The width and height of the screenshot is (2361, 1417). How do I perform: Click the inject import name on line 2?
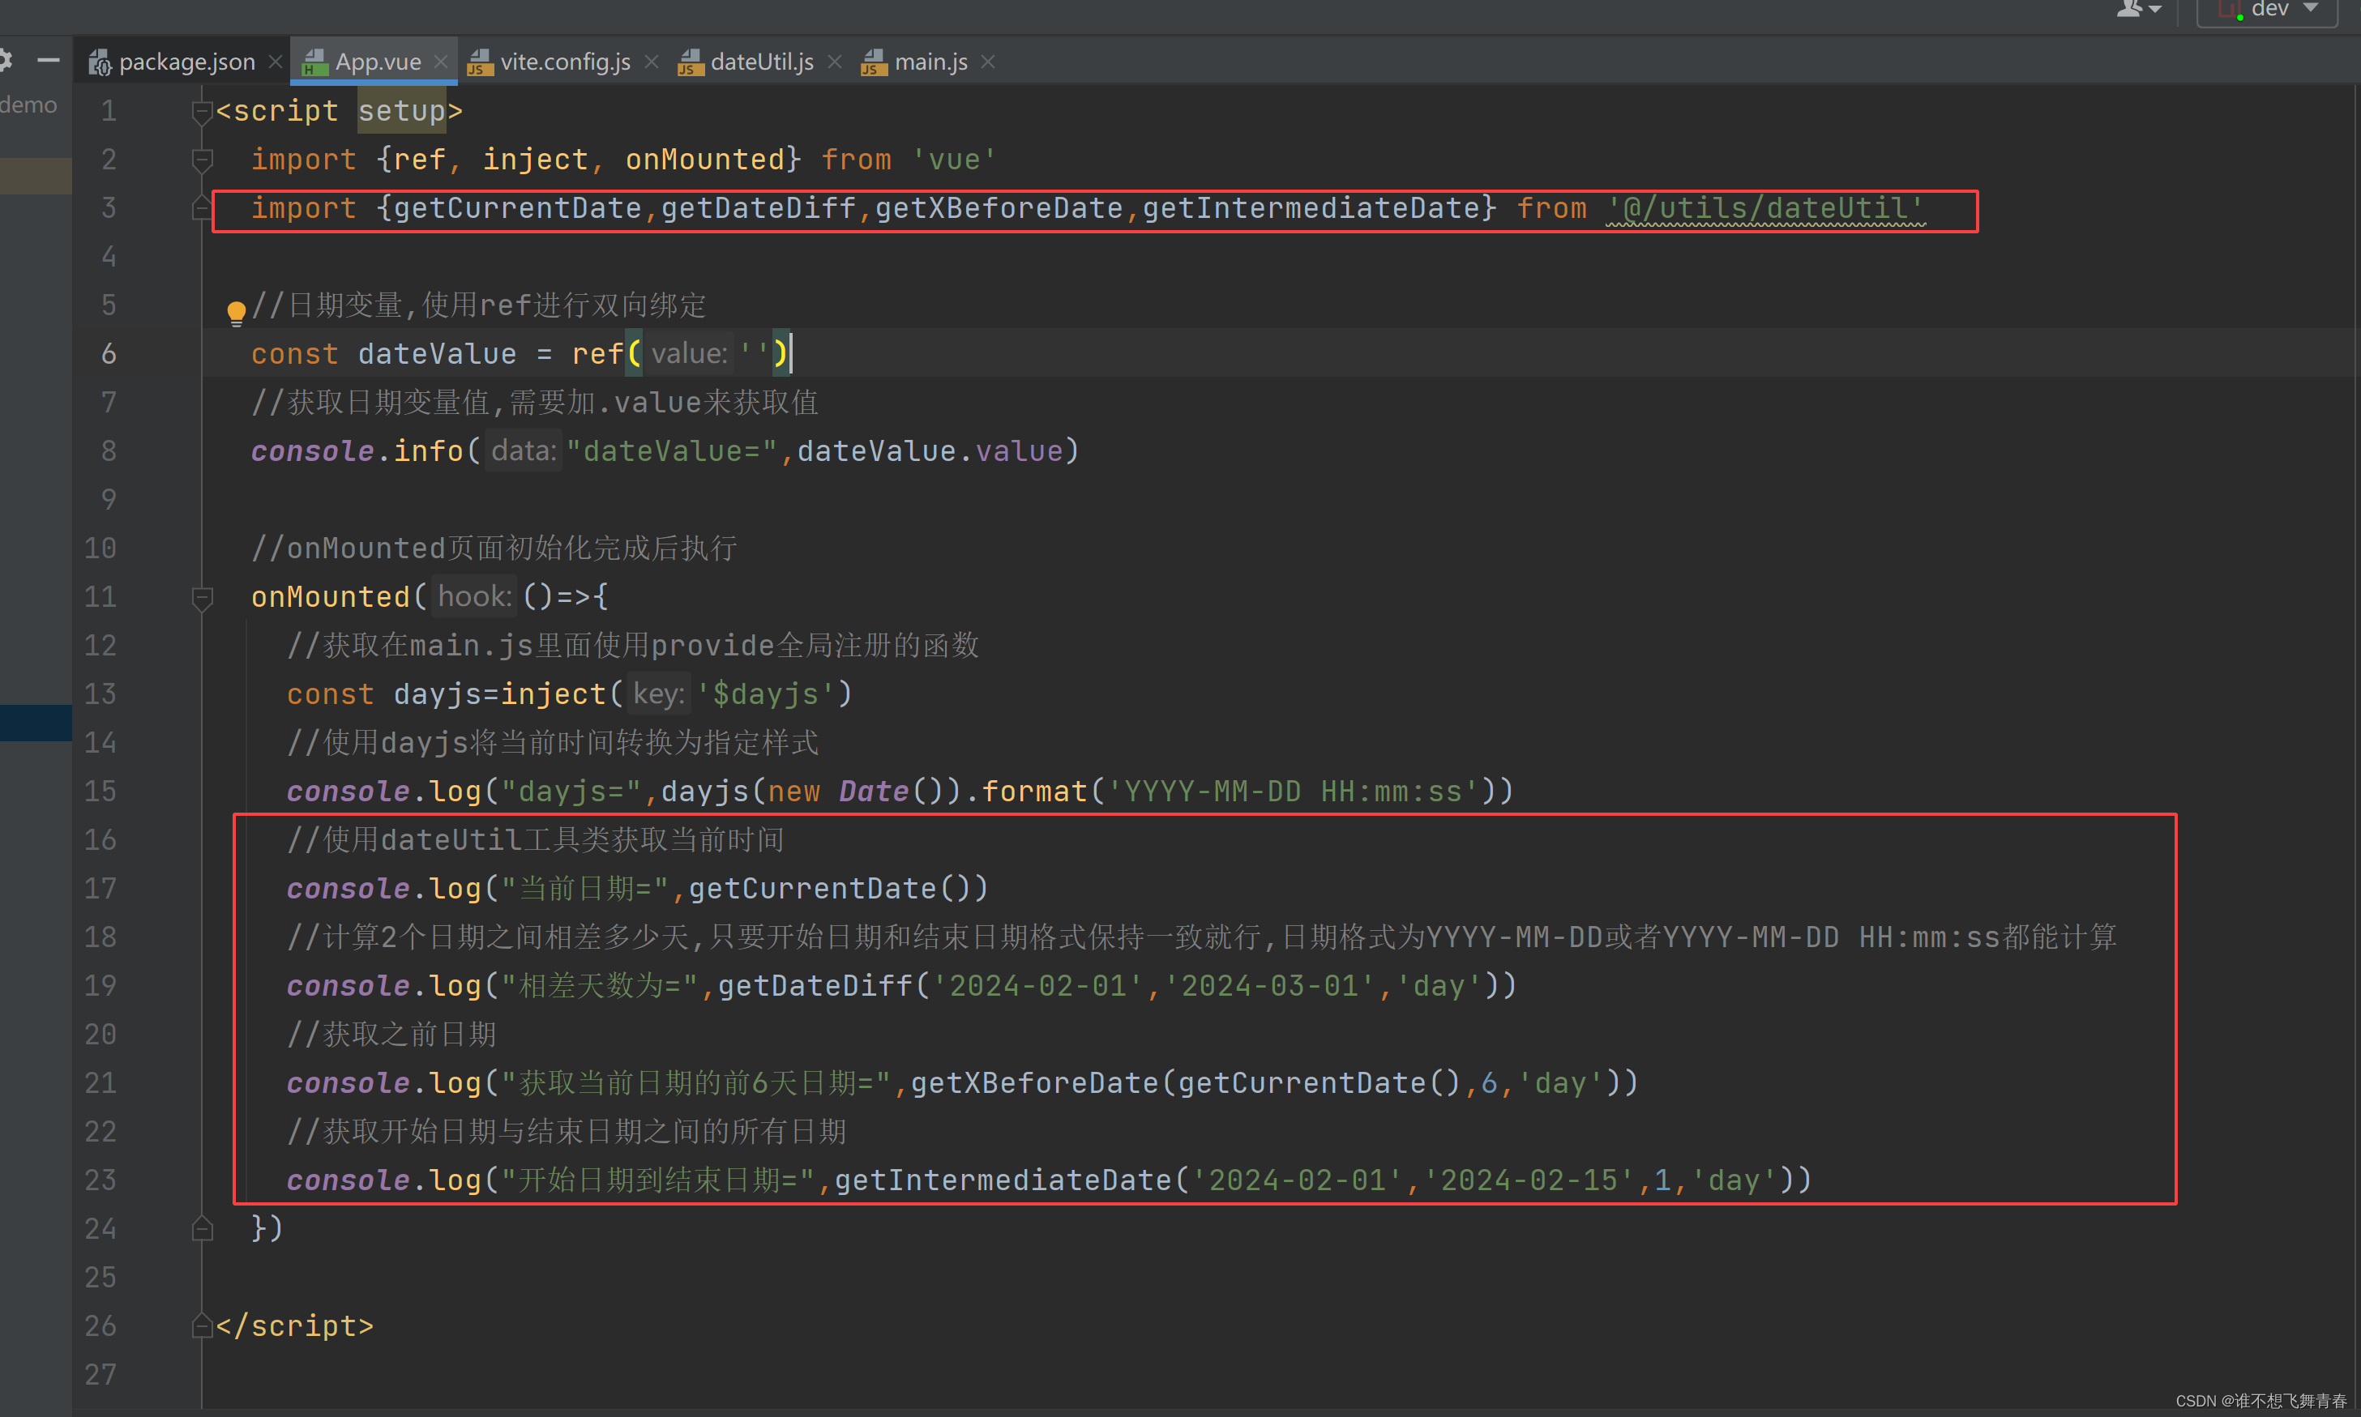tap(535, 160)
